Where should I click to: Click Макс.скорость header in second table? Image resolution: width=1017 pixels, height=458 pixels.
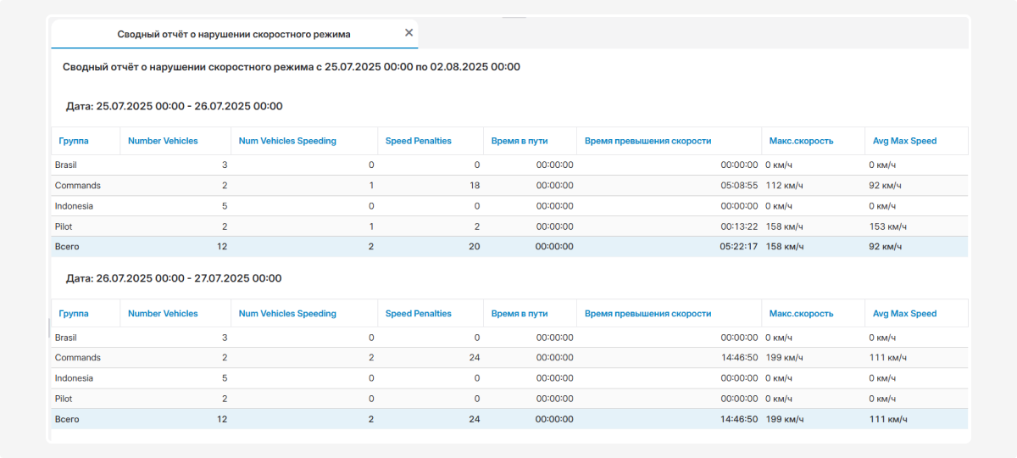point(801,314)
